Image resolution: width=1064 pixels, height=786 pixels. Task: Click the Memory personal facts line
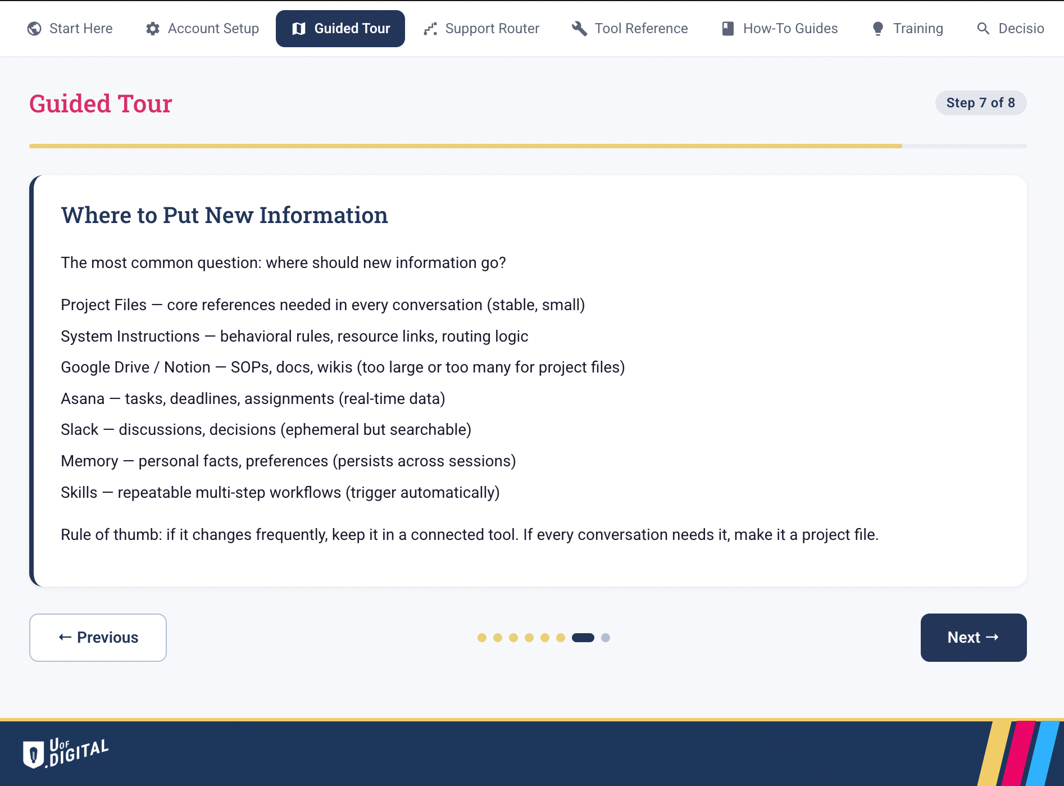point(288,461)
